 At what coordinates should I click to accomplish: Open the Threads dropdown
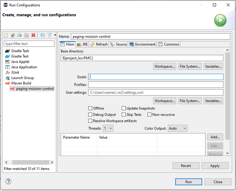pos(108,128)
